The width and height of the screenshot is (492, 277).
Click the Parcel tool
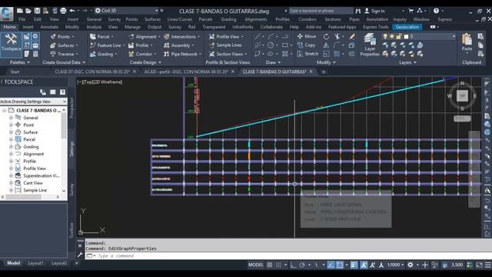[x=101, y=37]
